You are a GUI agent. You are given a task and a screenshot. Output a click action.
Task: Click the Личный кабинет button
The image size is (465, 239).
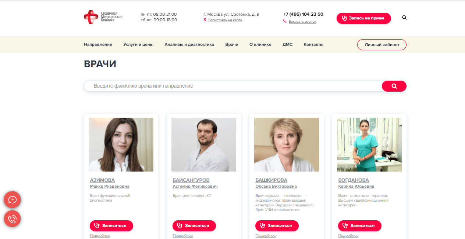tap(381, 45)
